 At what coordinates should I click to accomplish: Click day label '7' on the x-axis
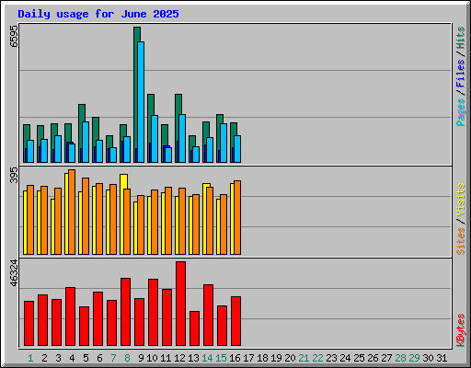click(x=113, y=358)
